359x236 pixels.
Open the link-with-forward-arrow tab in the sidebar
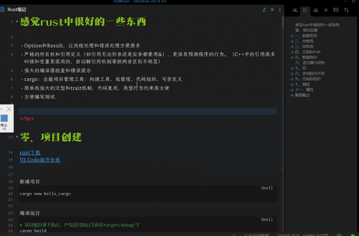(316, 10)
